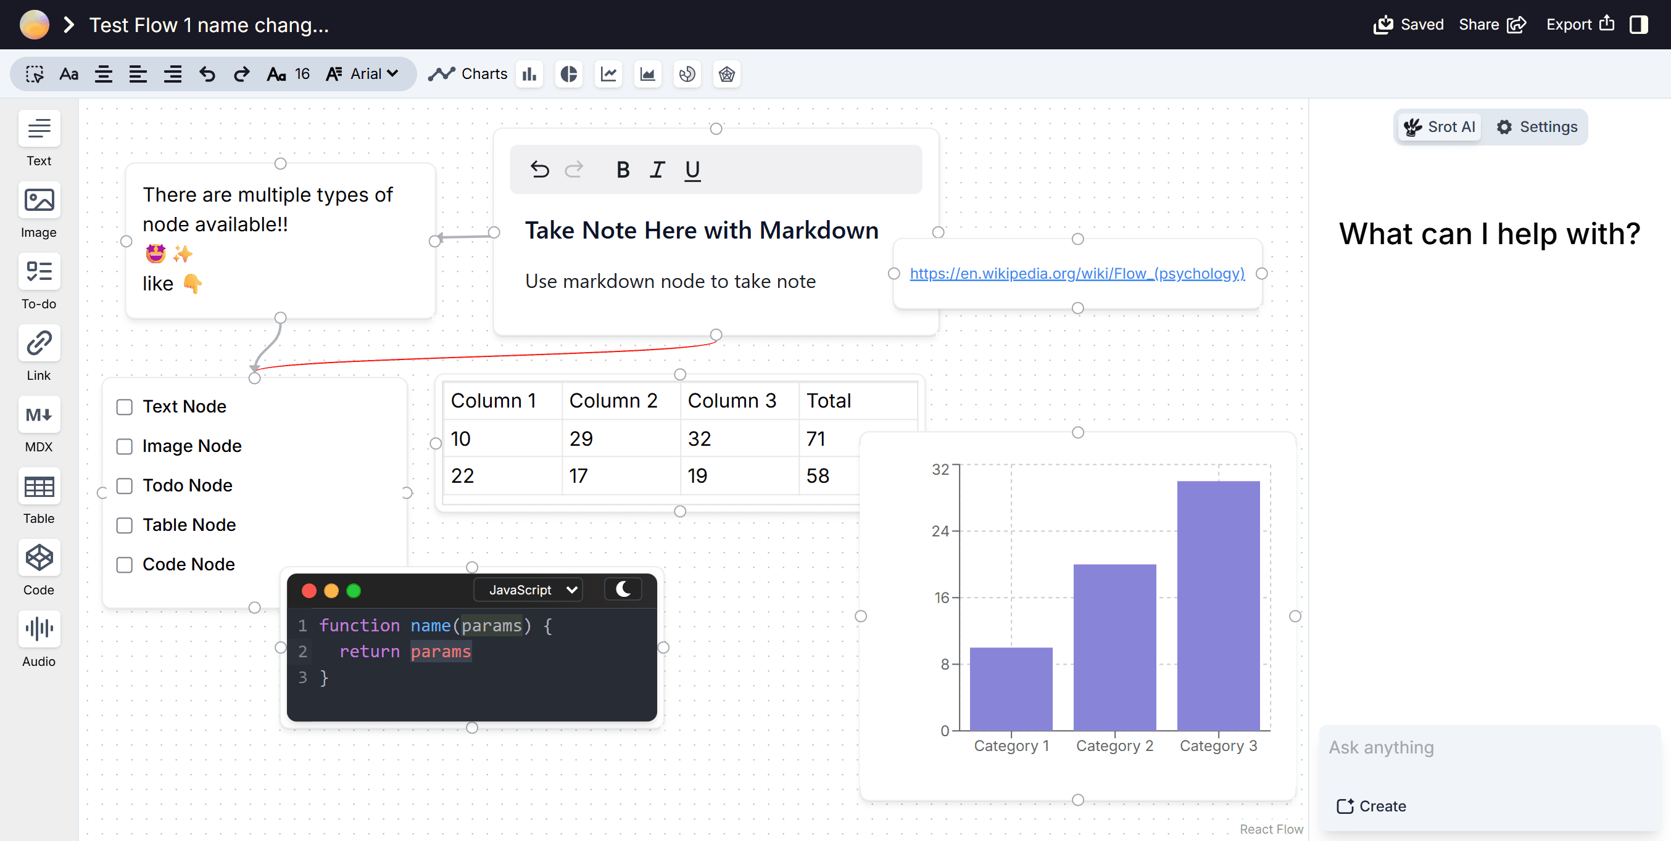Image resolution: width=1671 pixels, height=841 pixels.
Task: Click the orange dot in code node
Action: [x=331, y=591]
